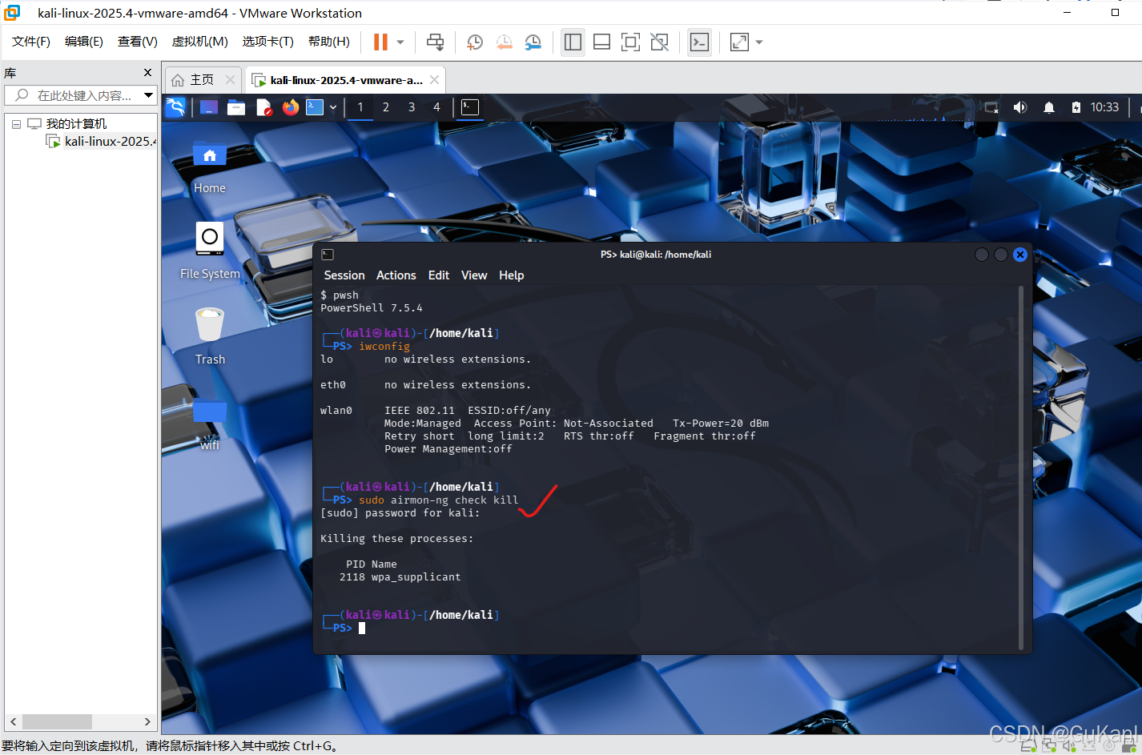Toggle the library sidebar view
Screen dimensions: 1142x755
573,42
